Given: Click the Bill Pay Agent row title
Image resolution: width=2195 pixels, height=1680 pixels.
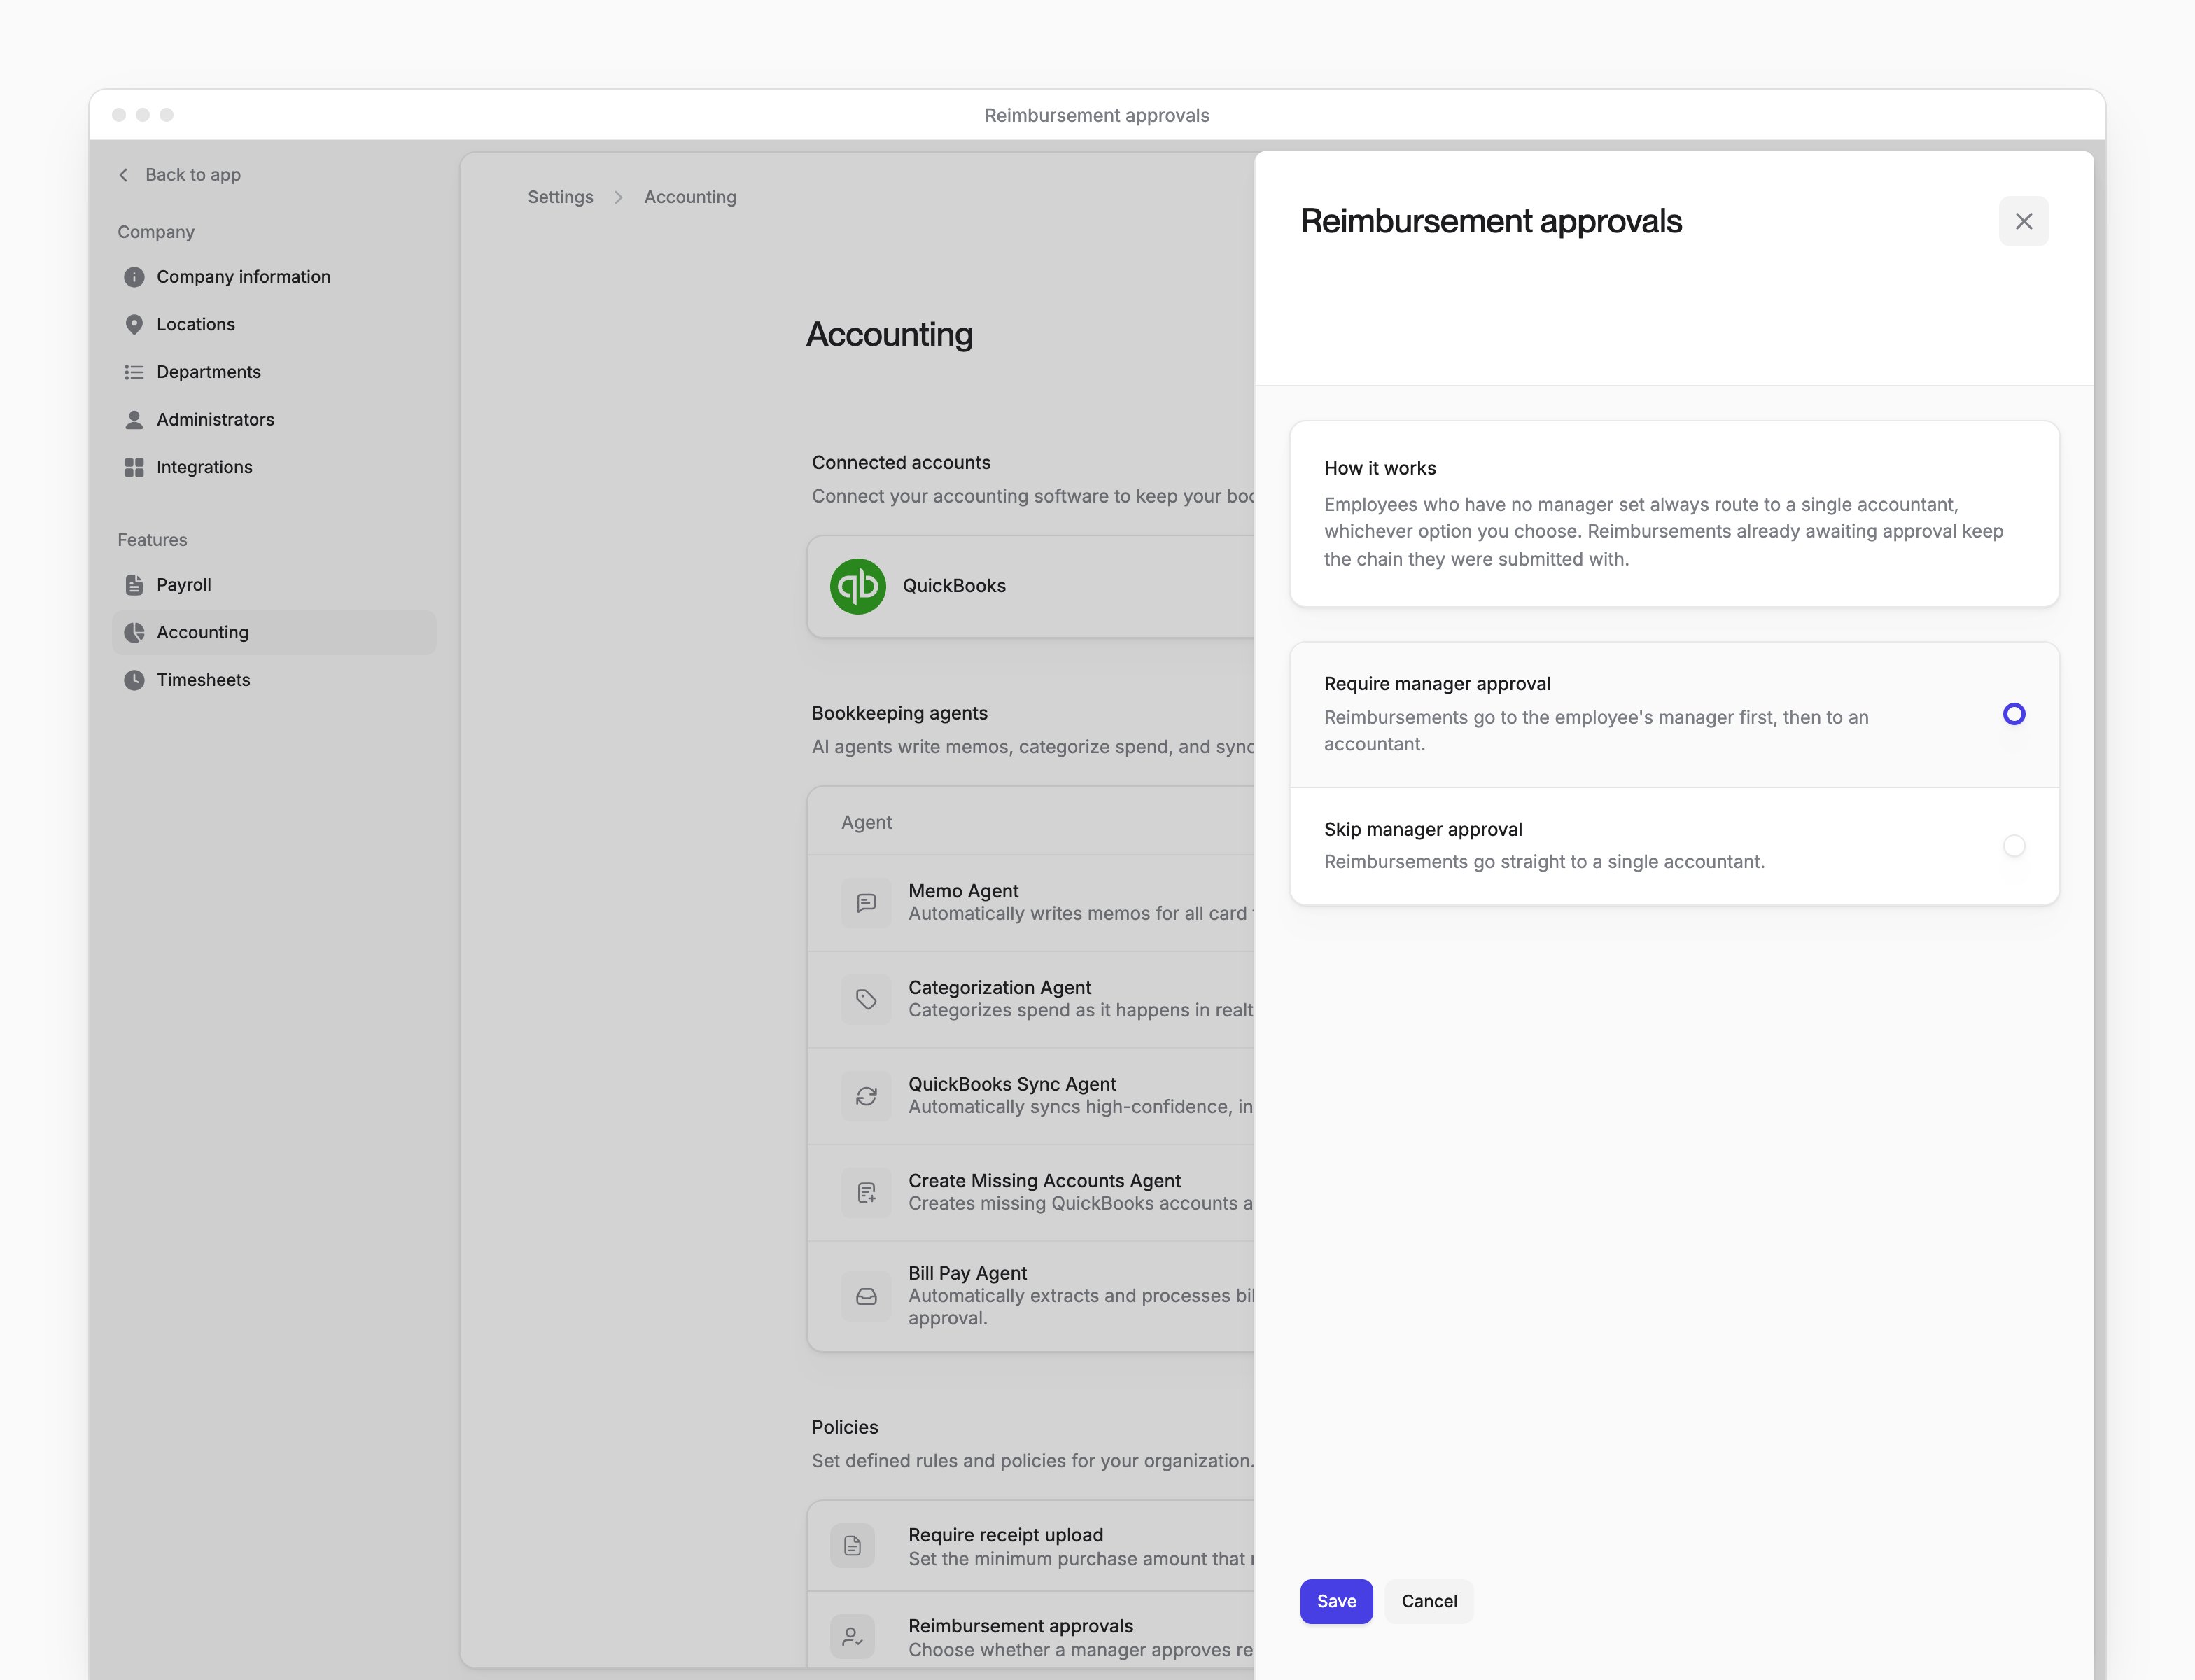Looking at the screenshot, I should tap(967, 1273).
